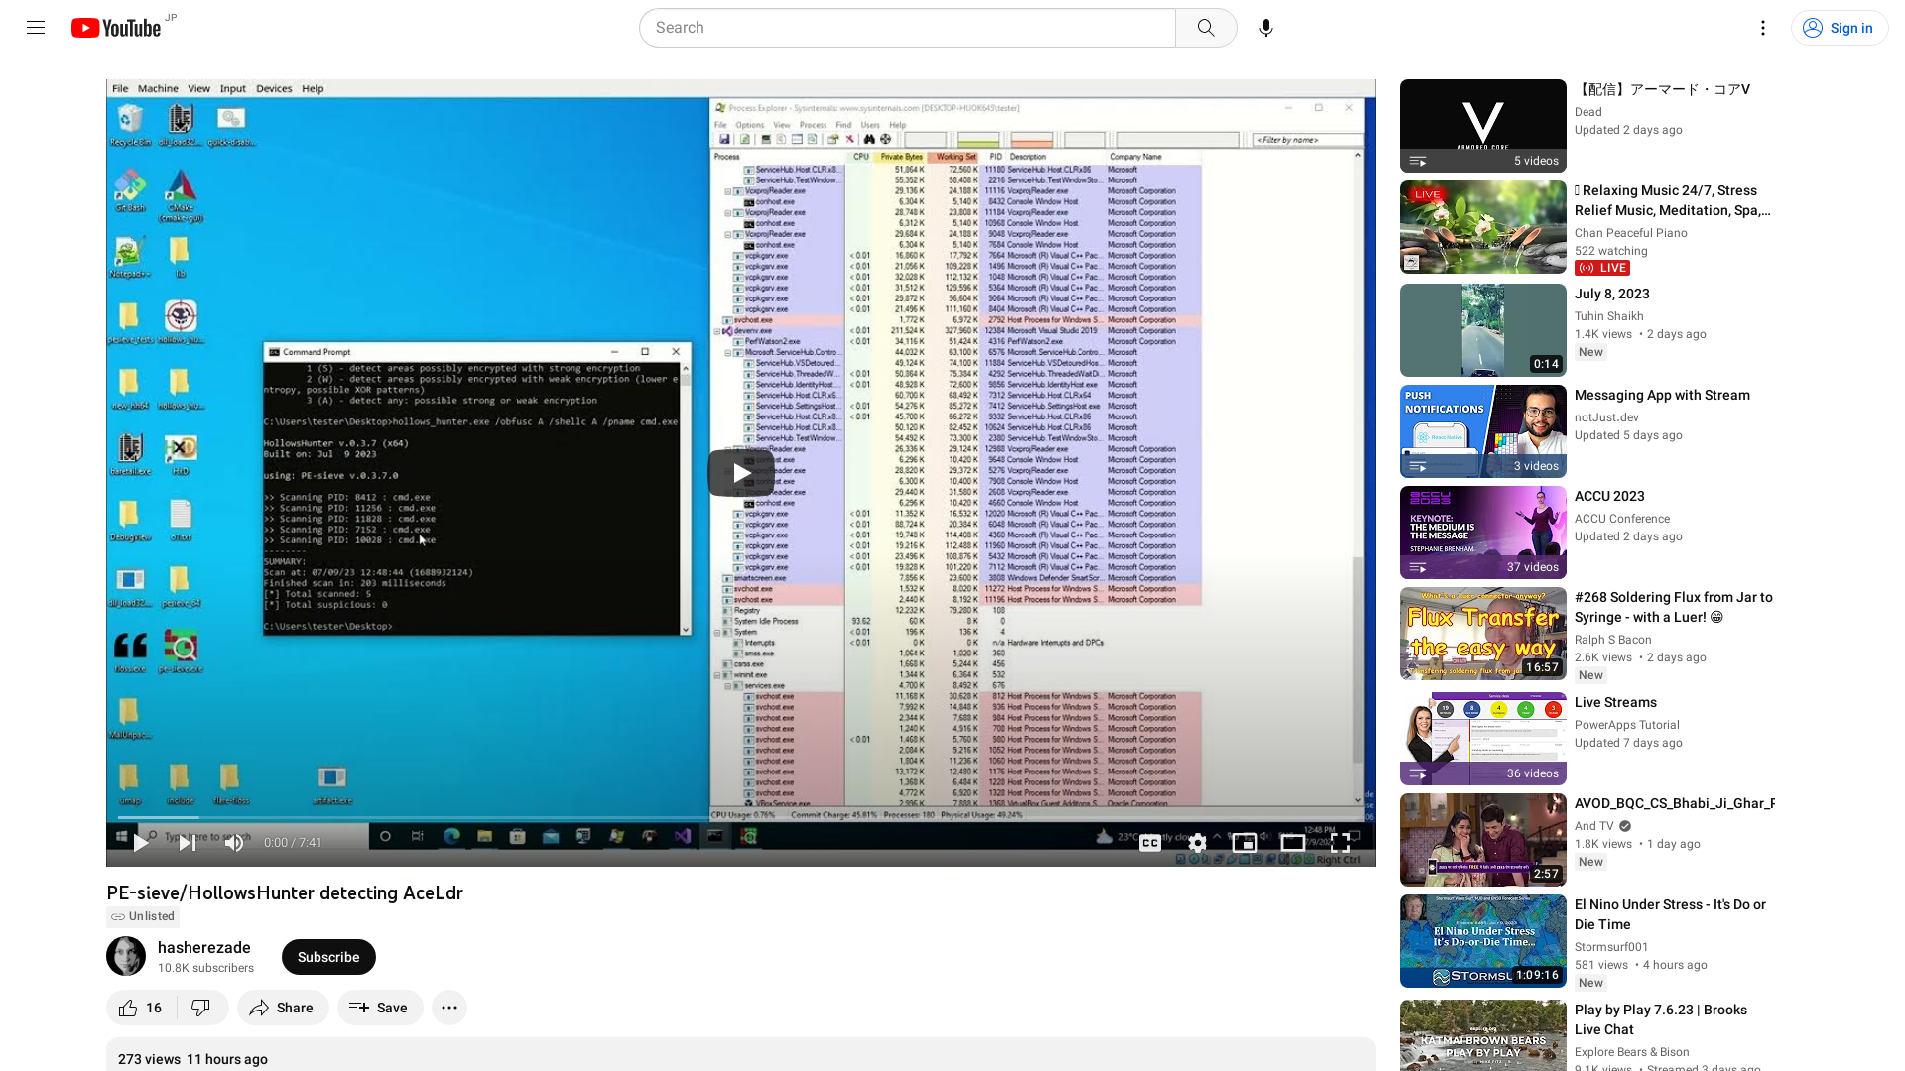Like the video
Viewport: 1905px width, 1071px height.
pos(141,1008)
